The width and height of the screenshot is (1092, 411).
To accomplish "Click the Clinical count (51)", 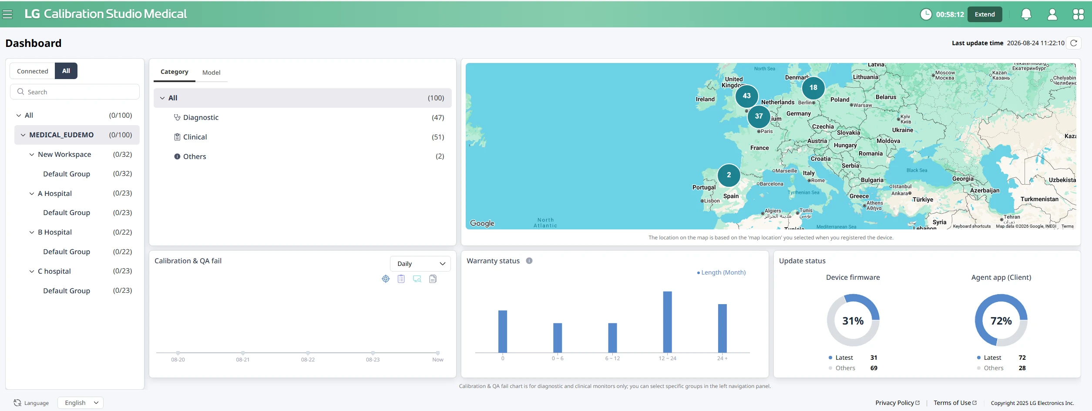I will point(438,137).
